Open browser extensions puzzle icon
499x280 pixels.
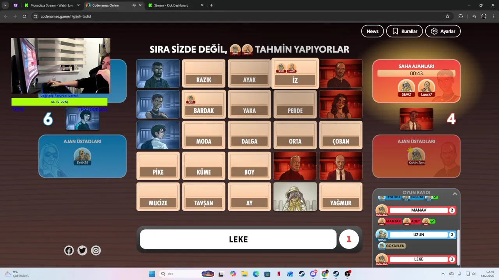pyautogui.click(x=460, y=16)
